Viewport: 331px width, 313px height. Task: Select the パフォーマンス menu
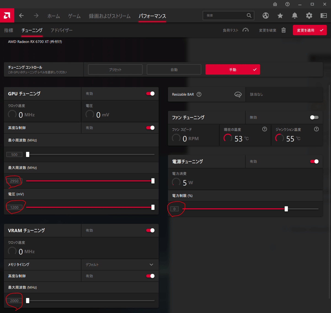152,16
